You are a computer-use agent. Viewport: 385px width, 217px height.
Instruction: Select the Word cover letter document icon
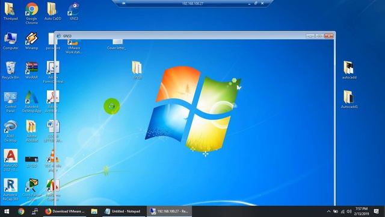click(x=53, y=131)
